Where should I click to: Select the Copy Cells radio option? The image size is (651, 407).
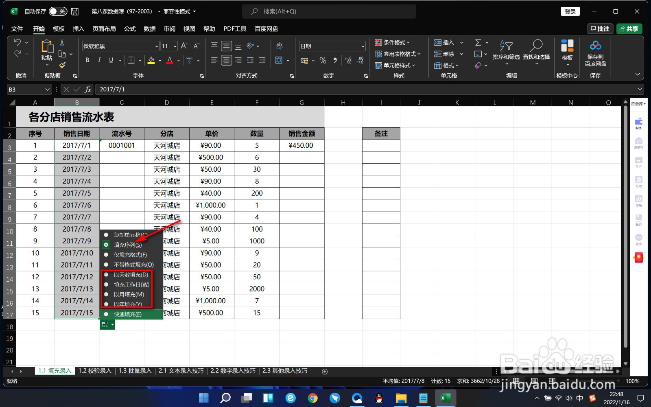(106, 235)
